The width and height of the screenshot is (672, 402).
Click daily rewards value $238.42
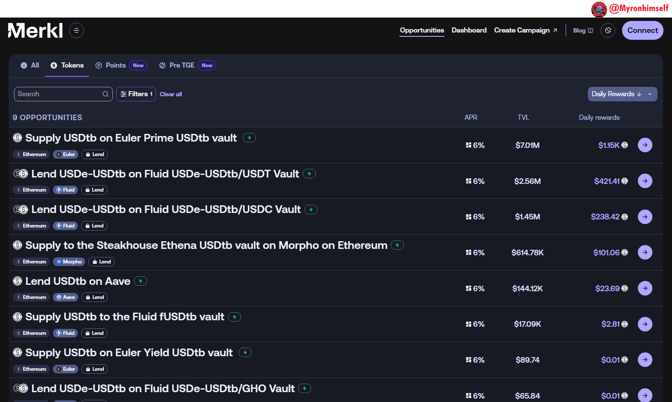(x=605, y=217)
